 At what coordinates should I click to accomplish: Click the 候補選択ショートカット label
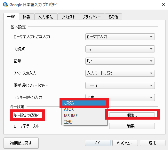pyautogui.click(x=30, y=85)
